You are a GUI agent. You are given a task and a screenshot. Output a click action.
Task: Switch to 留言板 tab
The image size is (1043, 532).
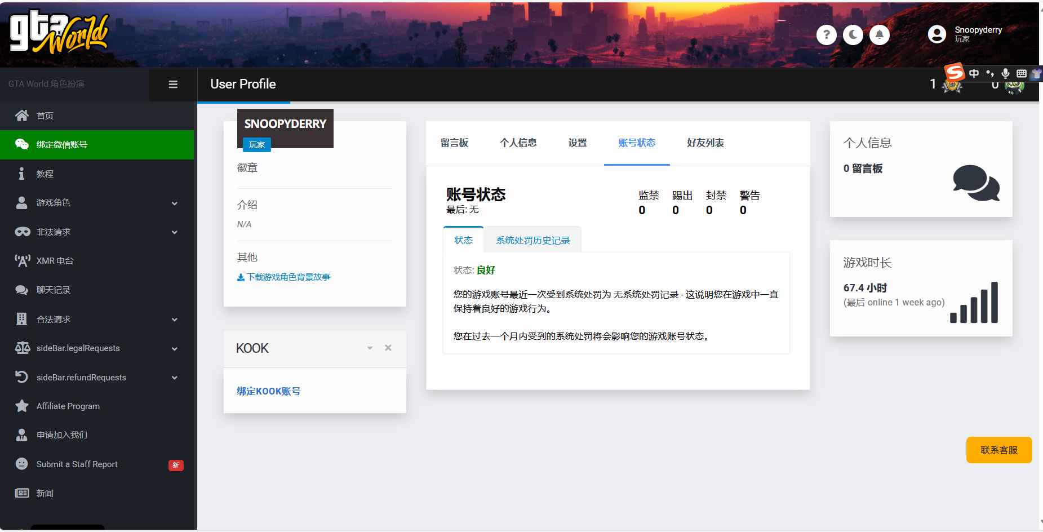[454, 143]
